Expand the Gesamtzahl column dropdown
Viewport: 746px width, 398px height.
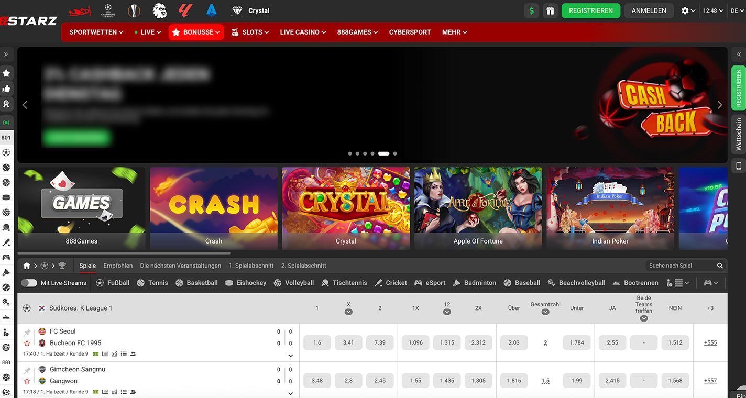point(545,312)
